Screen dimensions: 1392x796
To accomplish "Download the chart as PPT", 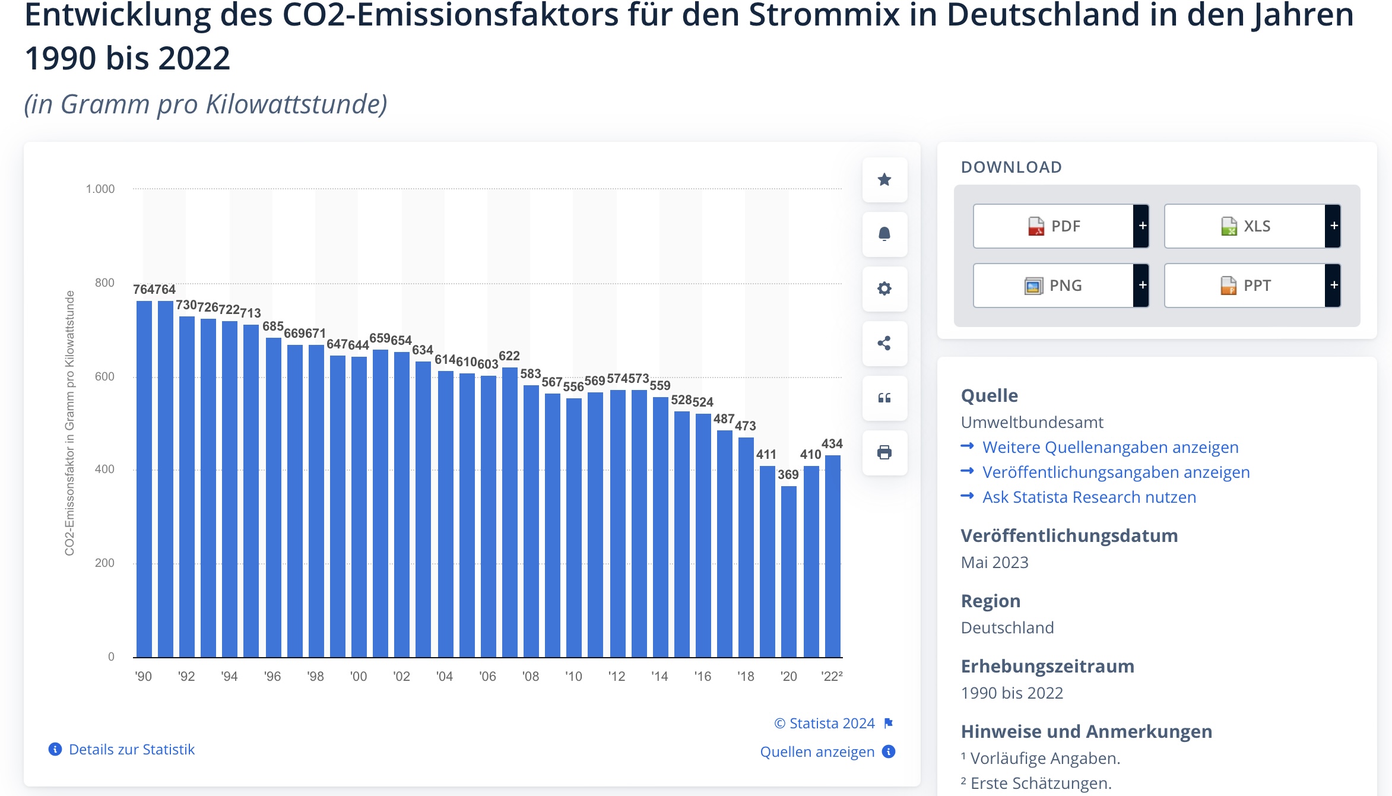I will 1245,286.
